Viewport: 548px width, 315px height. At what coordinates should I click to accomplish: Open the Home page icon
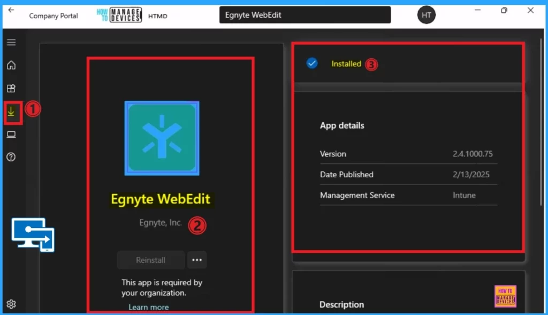[11, 65]
